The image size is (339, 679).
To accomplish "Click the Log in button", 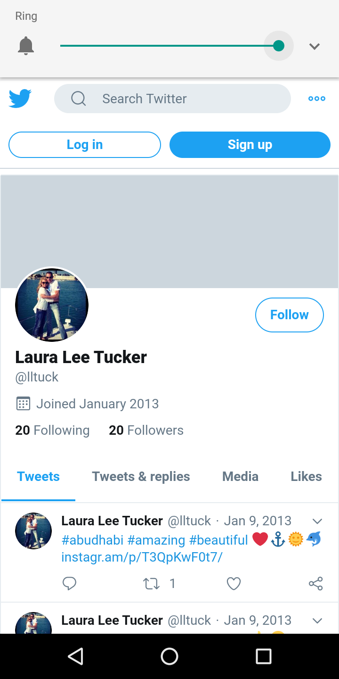I will (85, 145).
